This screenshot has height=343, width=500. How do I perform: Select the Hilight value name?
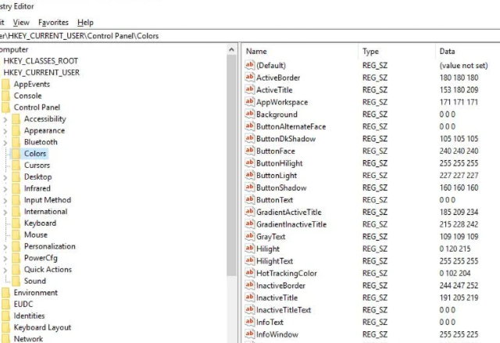coord(268,248)
